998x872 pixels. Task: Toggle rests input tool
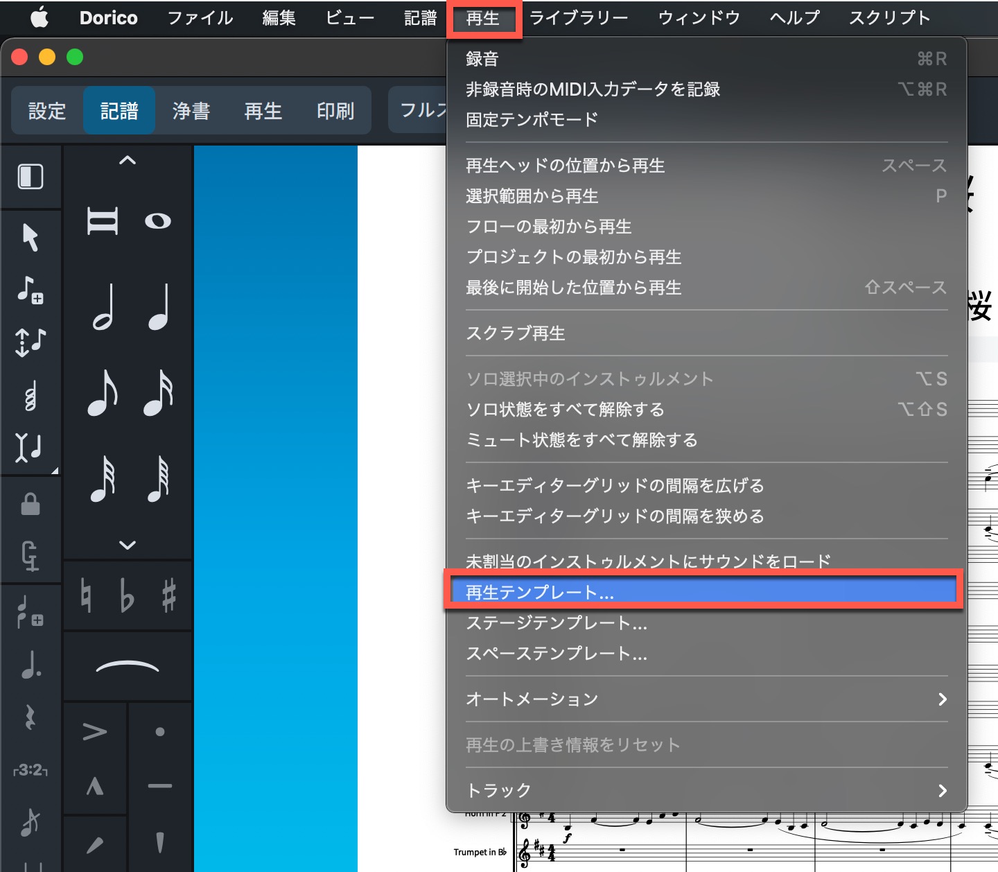(x=30, y=717)
